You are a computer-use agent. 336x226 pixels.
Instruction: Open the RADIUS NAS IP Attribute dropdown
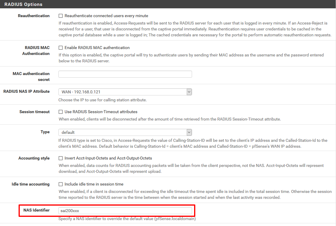pyautogui.click(x=125, y=92)
